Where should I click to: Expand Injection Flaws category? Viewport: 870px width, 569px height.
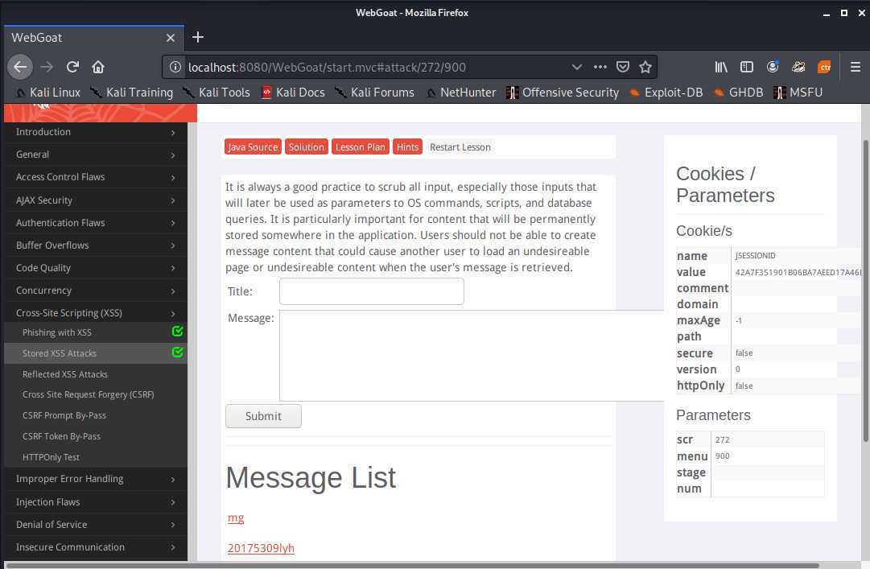click(96, 502)
